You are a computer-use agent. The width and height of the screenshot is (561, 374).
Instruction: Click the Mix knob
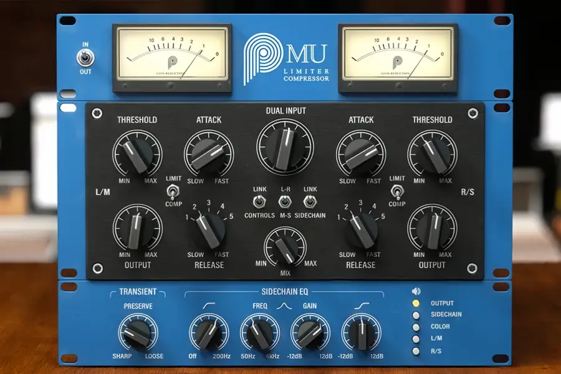285,247
